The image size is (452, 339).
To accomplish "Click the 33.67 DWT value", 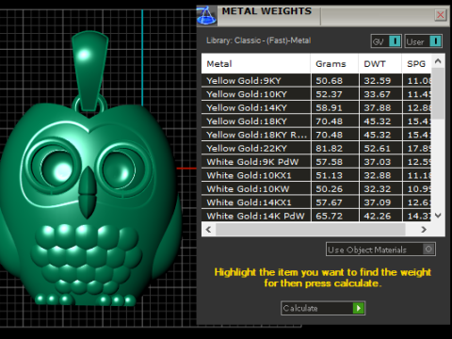I will 378,94.
